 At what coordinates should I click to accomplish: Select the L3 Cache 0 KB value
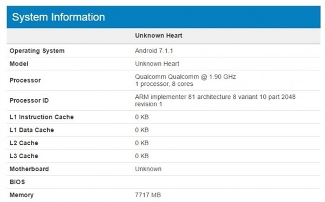142,156
